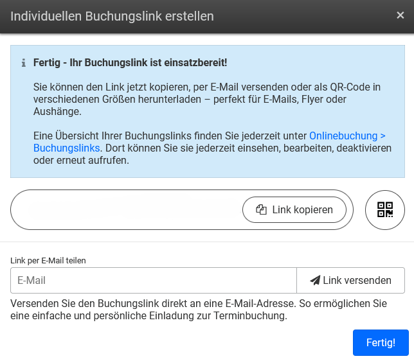This screenshot has width=414, height=361.
Task: Click the copy icon inside Link kopieren
Action: (x=261, y=209)
